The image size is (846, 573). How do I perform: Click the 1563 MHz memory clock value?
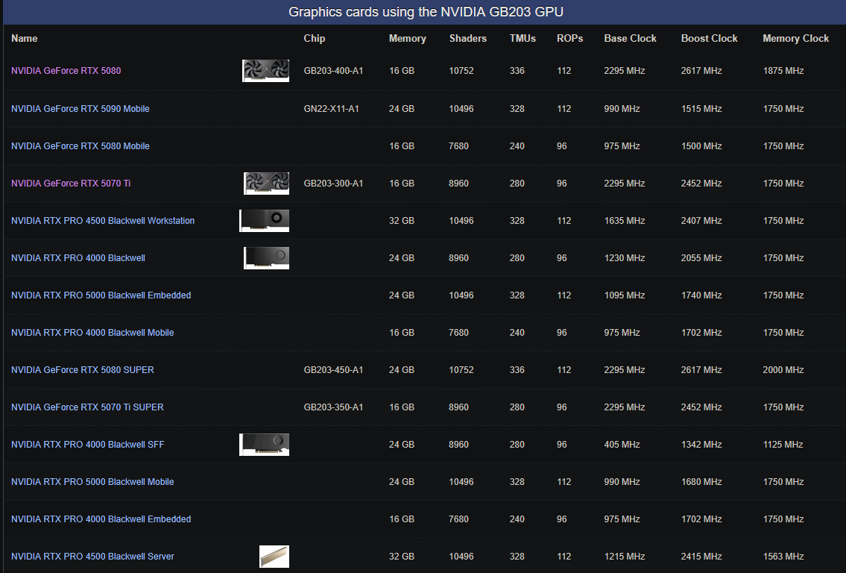783,556
